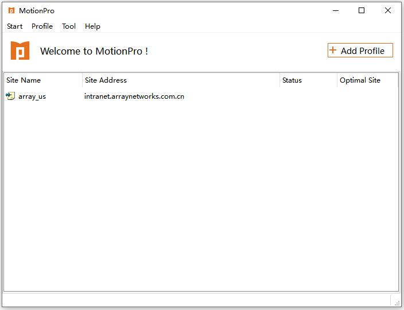Image resolution: width=404 pixels, height=310 pixels.
Task: Close the MotionPro window
Action: point(388,10)
